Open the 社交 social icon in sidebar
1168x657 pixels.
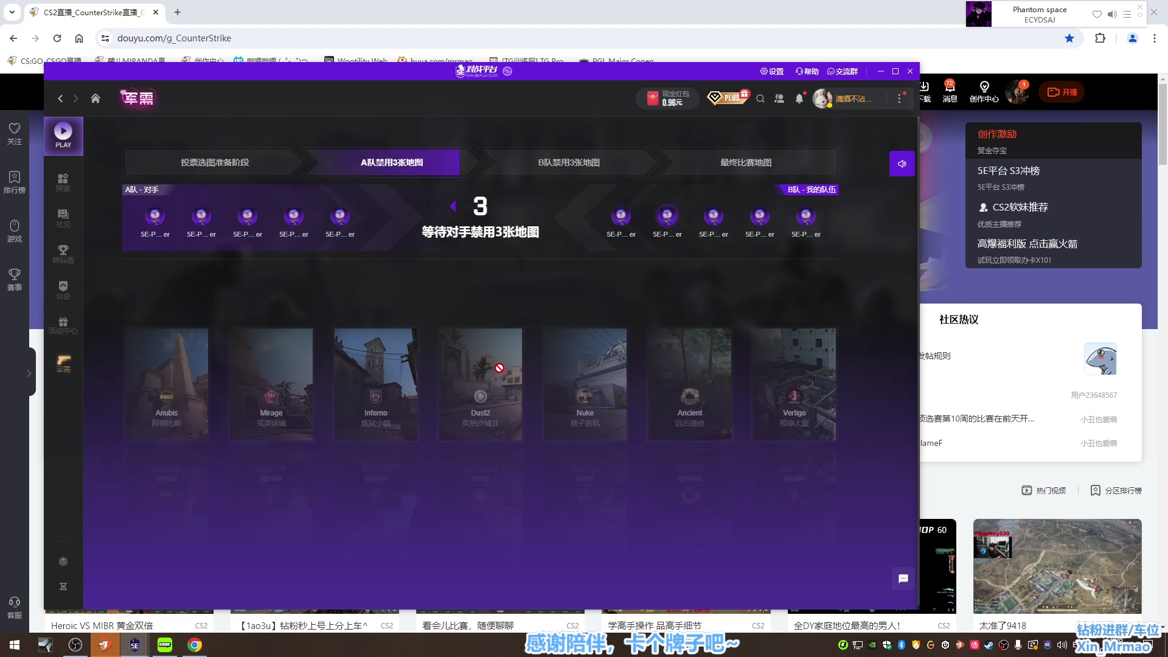point(63,218)
